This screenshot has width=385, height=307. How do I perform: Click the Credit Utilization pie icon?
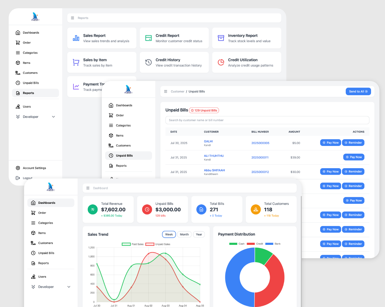pos(221,62)
